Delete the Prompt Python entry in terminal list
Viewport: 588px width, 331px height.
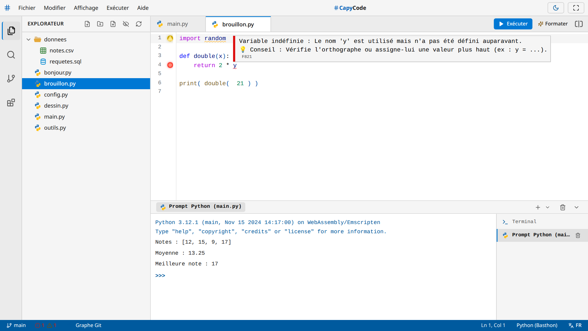tap(578, 235)
